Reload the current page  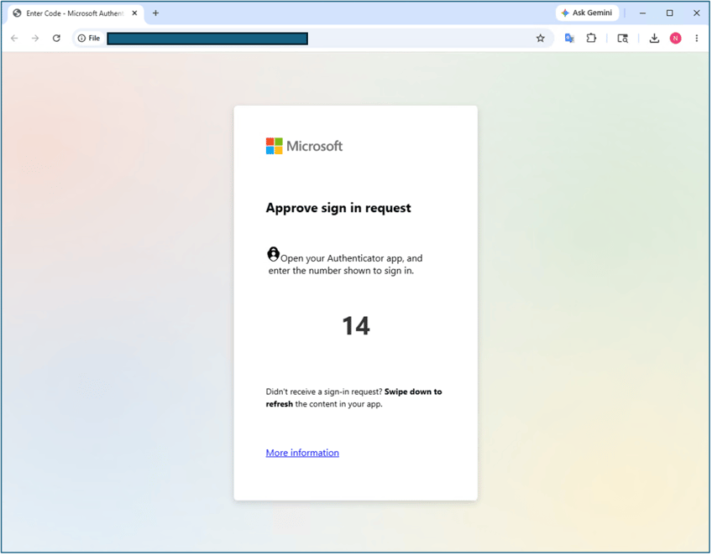pos(56,38)
